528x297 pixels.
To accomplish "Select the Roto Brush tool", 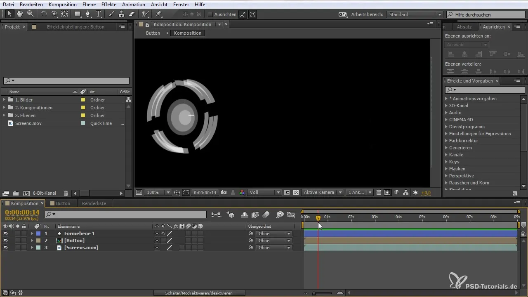I will (x=145, y=14).
